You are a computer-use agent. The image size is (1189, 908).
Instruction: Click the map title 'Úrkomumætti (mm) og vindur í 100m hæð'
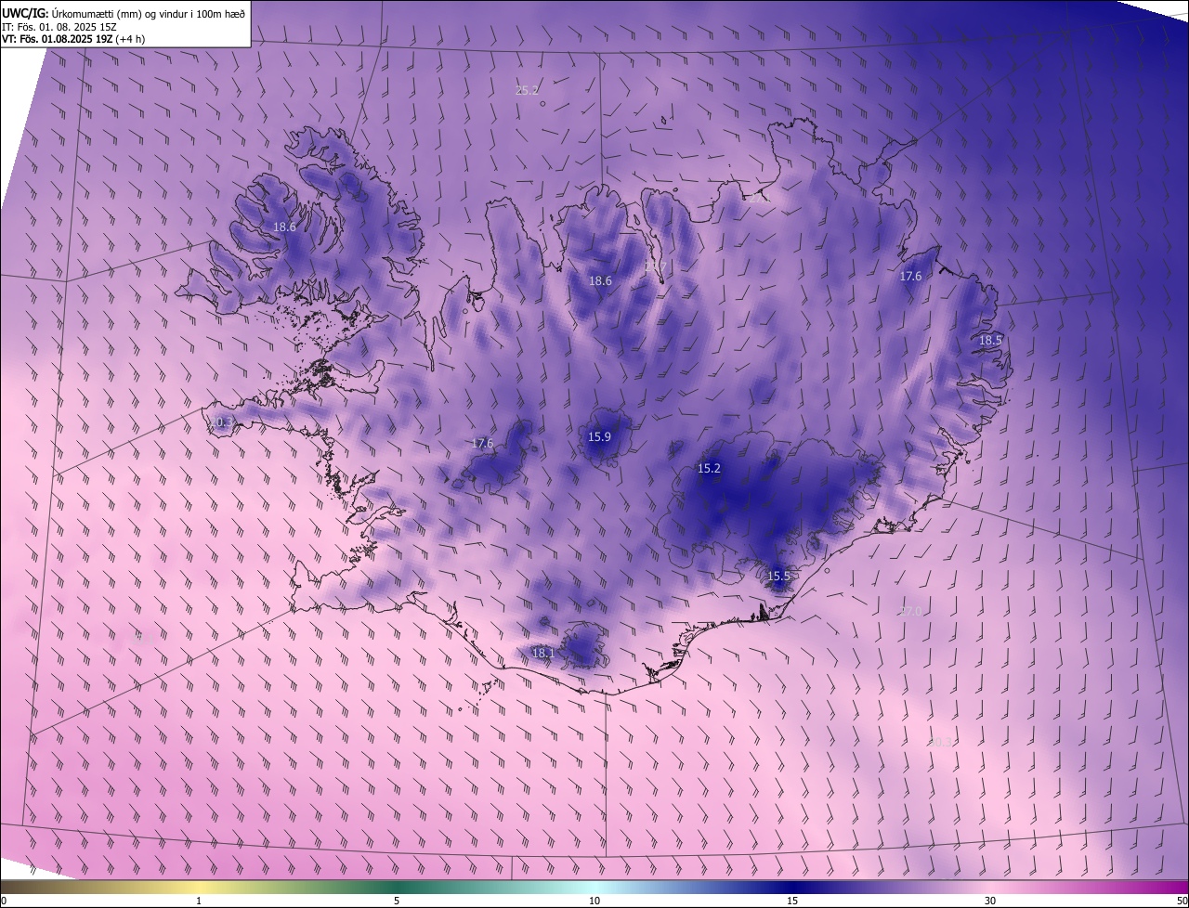(x=148, y=13)
